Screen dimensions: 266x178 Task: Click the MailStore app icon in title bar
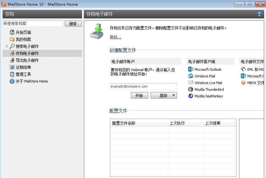(3, 4)
